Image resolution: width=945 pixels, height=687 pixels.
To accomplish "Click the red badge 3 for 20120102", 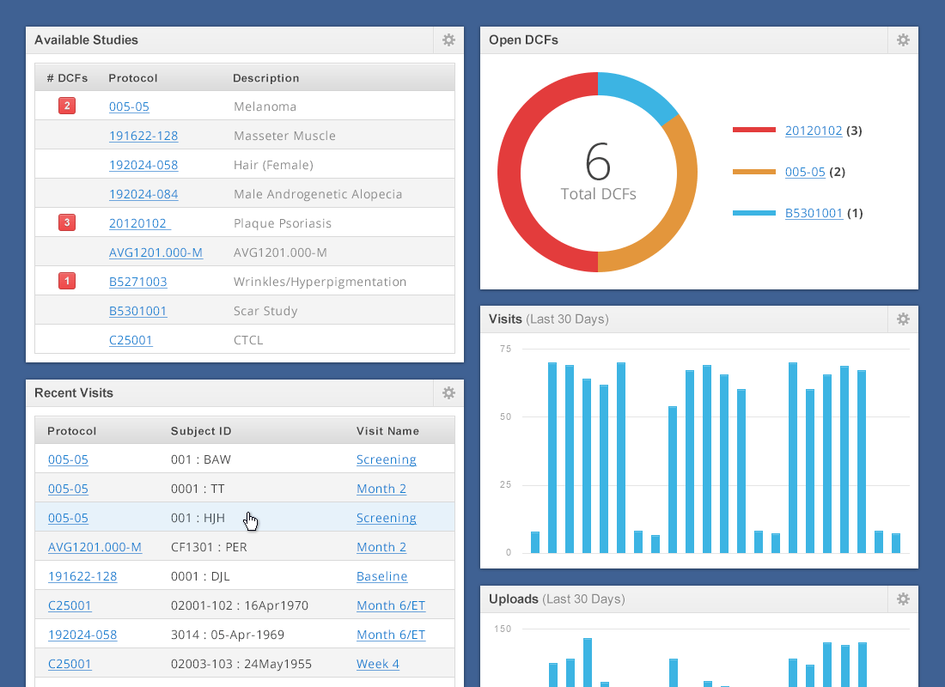I will coord(67,222).
